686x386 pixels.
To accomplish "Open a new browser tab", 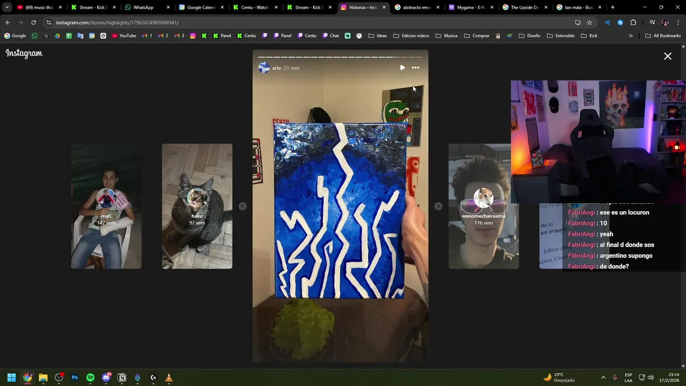I will point(613,8).
